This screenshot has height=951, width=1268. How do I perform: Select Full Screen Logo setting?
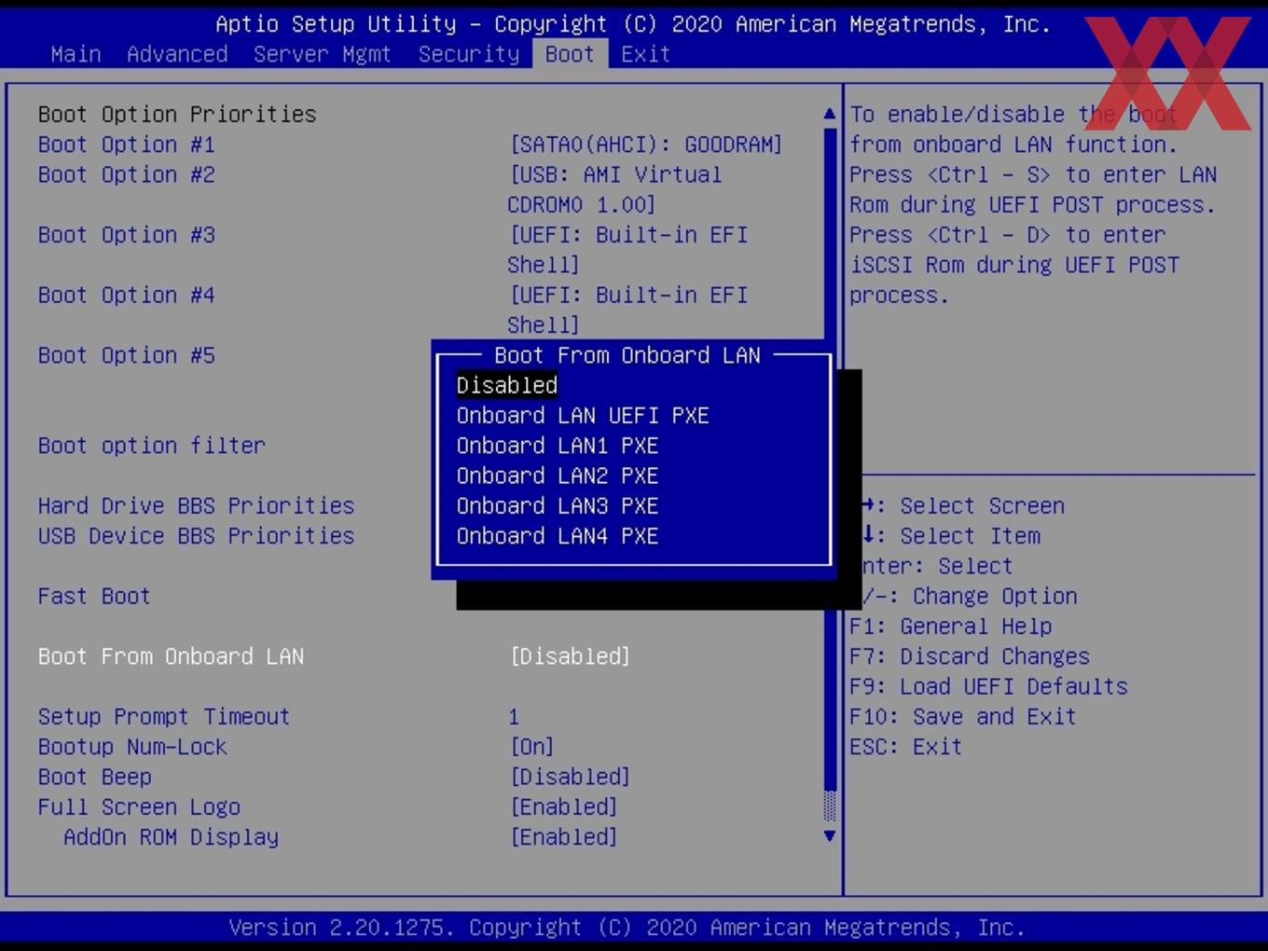click(139, 807)
